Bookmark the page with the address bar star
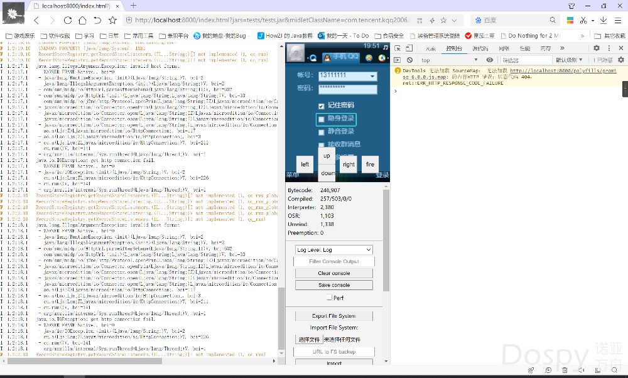628x378 pixels. 443,21
